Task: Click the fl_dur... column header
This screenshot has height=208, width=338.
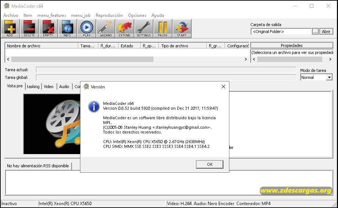Action: [108, 46]
